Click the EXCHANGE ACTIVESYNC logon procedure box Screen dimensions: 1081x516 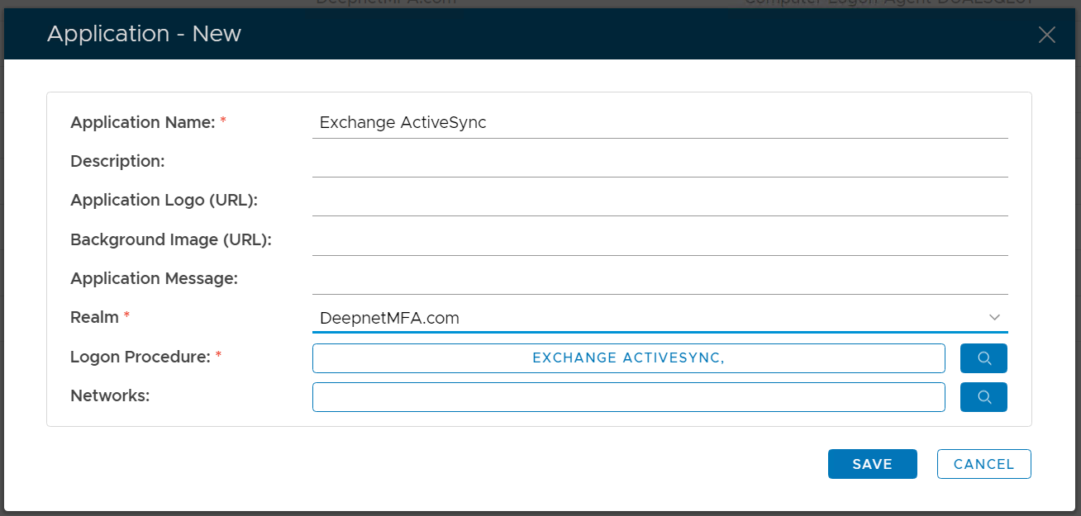pos(628,358)
